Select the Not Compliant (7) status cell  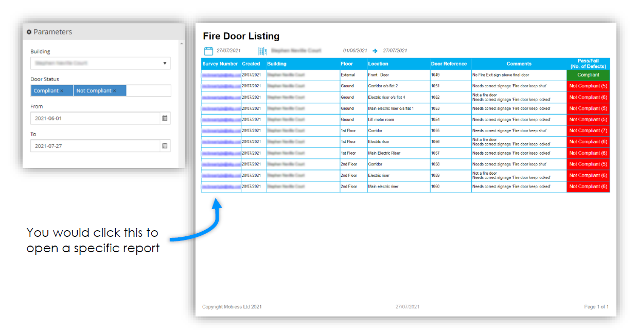(x=588, y=131)
